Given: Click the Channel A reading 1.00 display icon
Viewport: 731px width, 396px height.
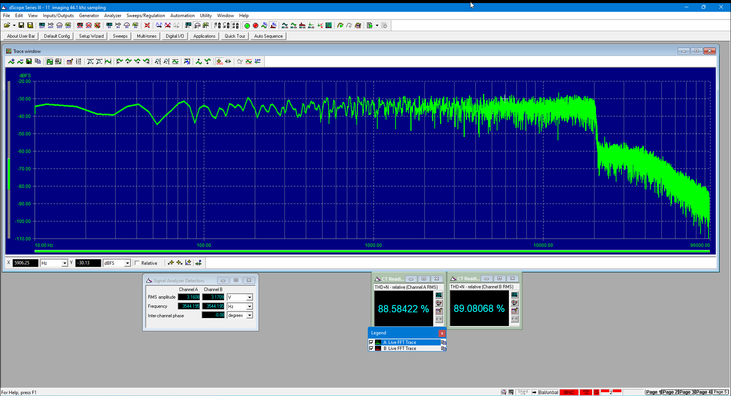Looking at the screenshot, I should pos(439,295).
